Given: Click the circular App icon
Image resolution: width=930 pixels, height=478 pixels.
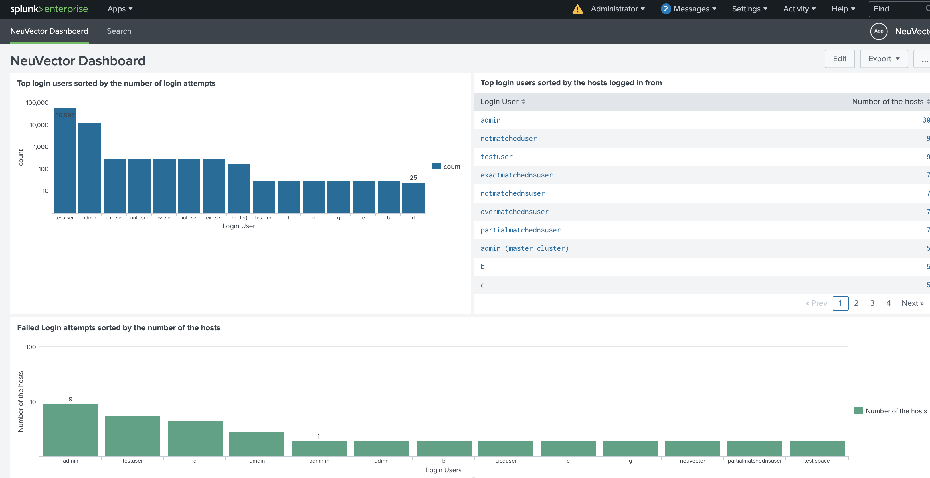Looking at the screenshot, I should tap(879, 31).
